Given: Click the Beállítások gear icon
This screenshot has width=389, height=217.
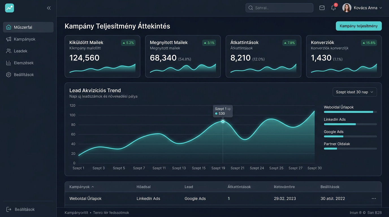Looking at the screenshot, I should coord(9,75).
